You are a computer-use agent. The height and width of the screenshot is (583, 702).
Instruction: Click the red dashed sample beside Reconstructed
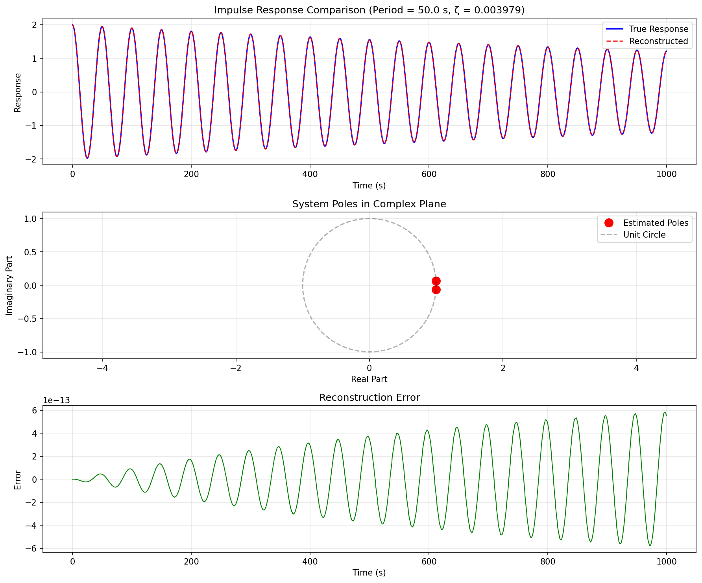614,41
